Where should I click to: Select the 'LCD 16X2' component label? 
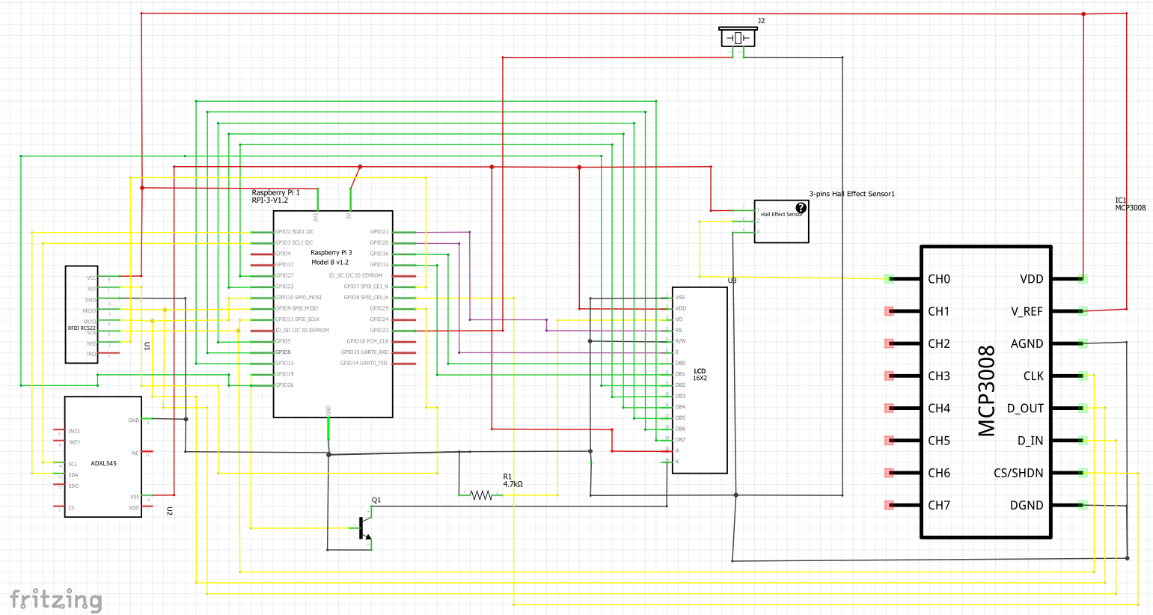[700, 375]
